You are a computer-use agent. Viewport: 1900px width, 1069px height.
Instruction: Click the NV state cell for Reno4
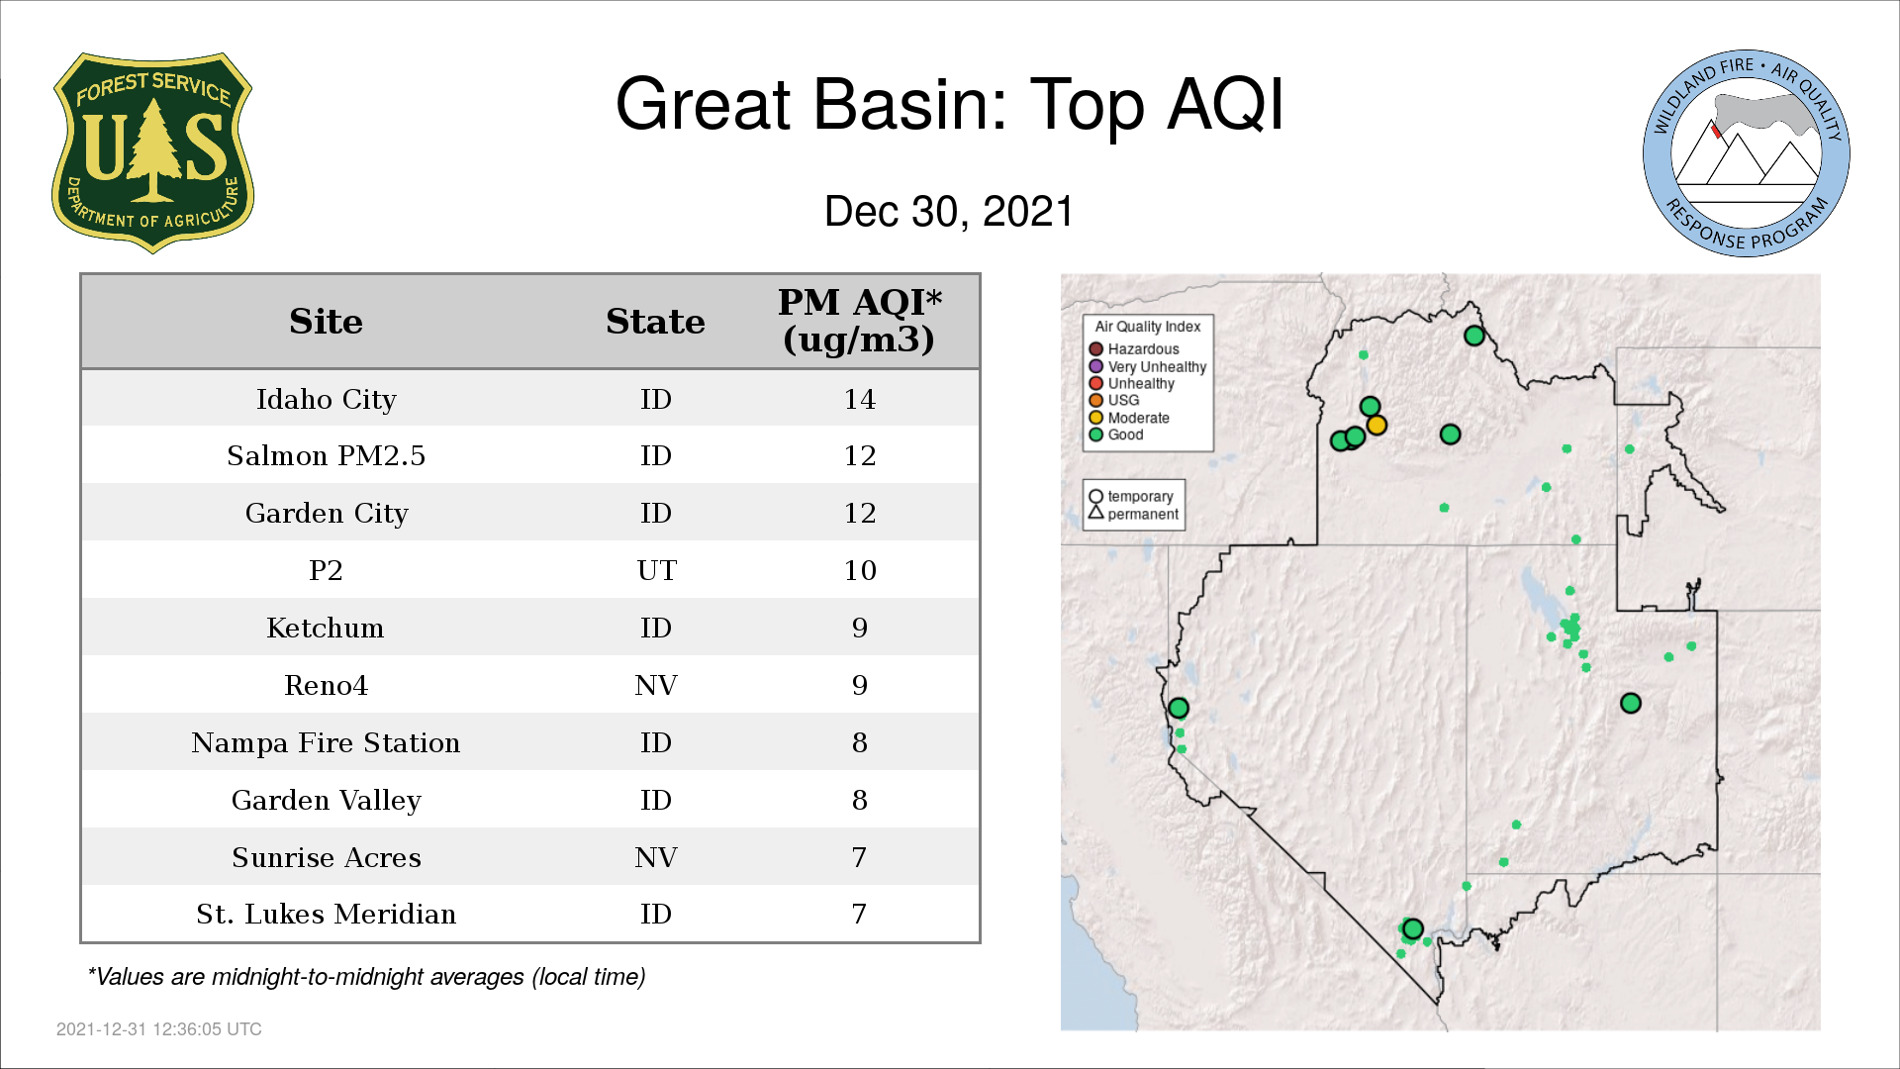pos(656,685)
